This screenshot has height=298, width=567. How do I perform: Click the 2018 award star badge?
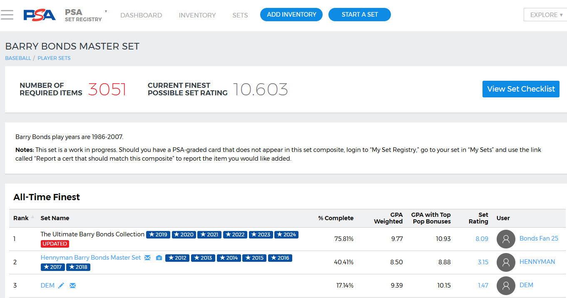(x=78, y=267)
